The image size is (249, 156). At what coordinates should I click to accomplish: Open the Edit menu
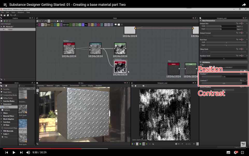[x=8, y=12]
